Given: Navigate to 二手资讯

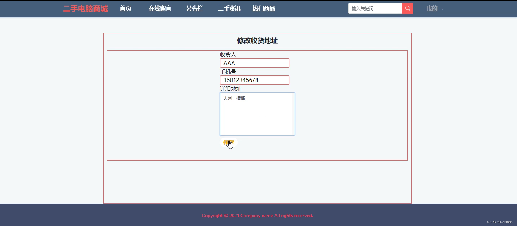Looking at the screenshot, I should click(229, 9).
